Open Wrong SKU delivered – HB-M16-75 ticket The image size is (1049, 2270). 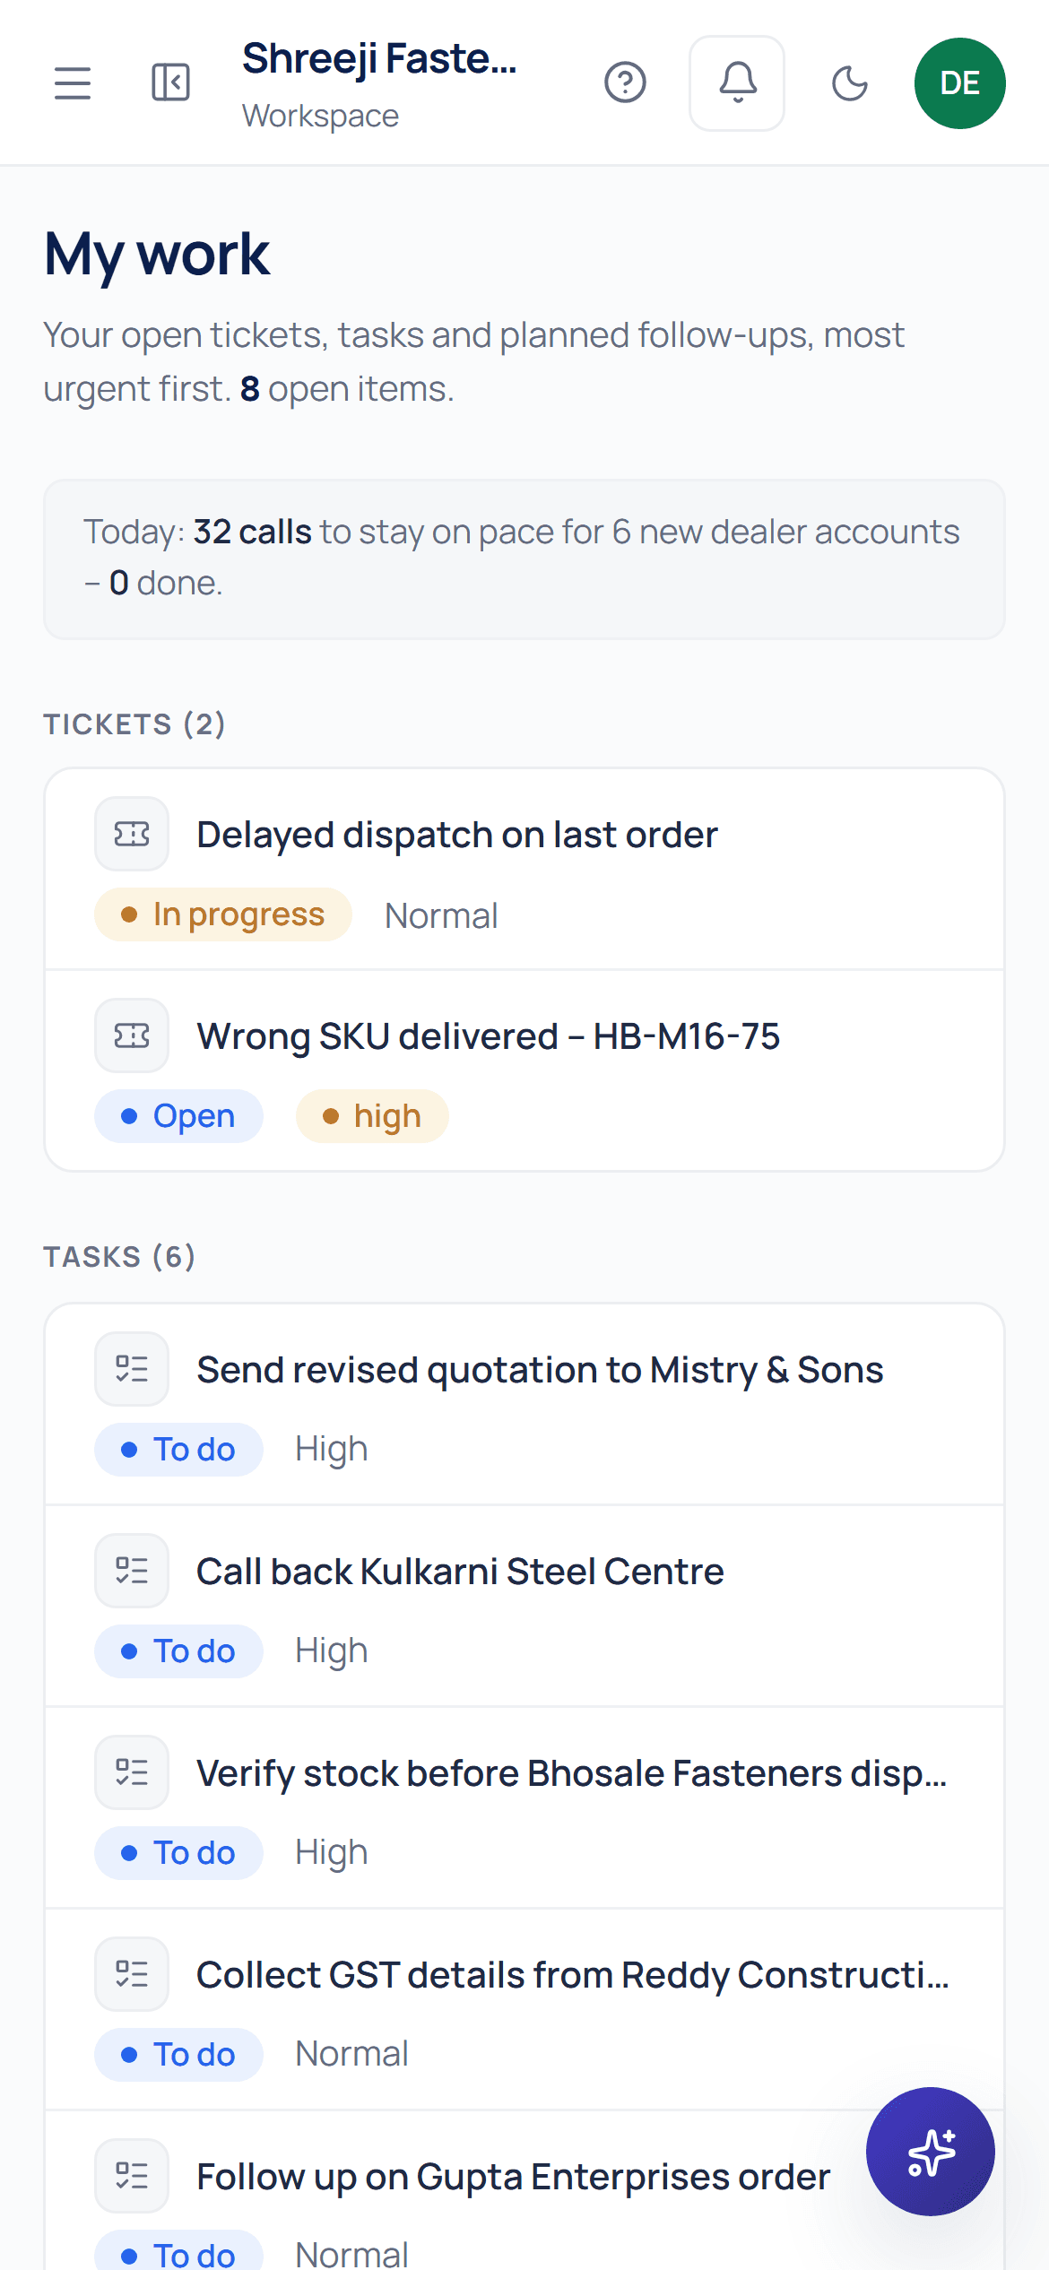click(524, 1070)
